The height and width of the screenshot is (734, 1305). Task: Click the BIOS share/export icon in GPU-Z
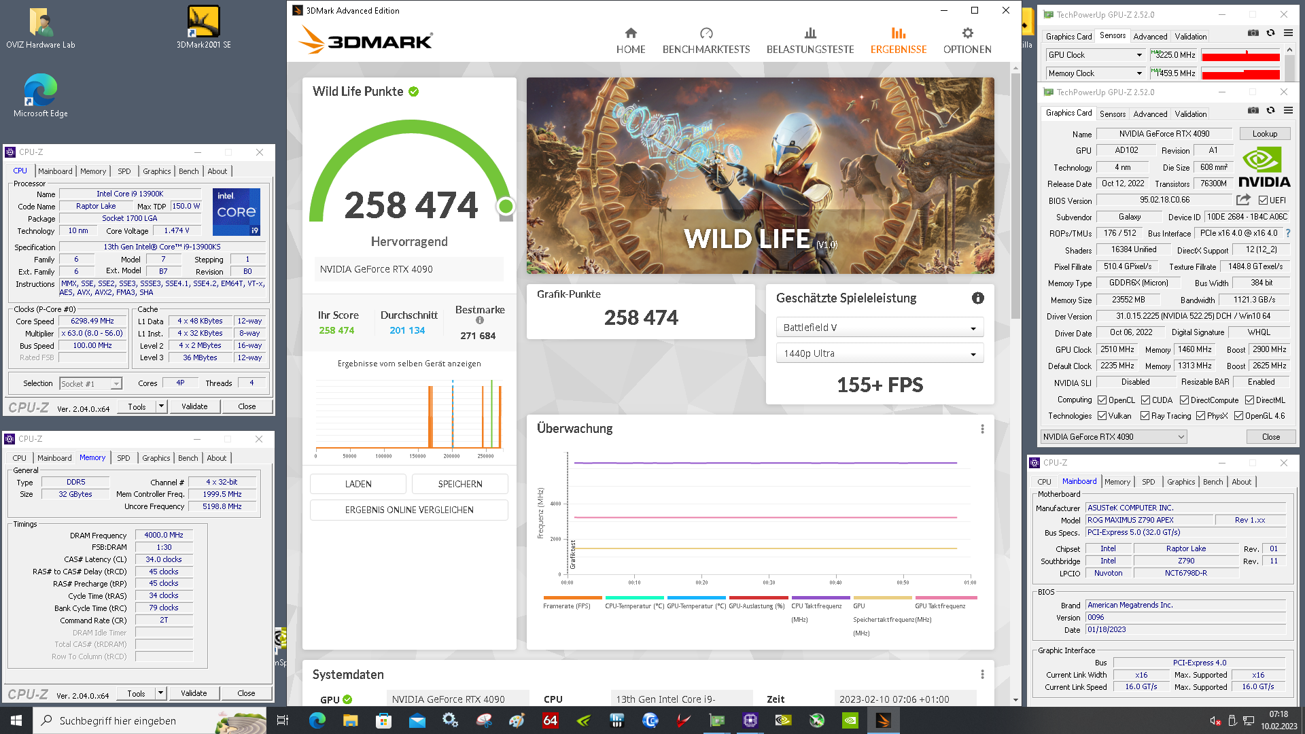tap(1243, 200)
